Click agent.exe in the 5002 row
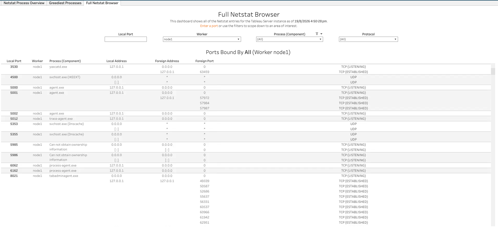This screenshot has height=227, width=498. (57, 113)
